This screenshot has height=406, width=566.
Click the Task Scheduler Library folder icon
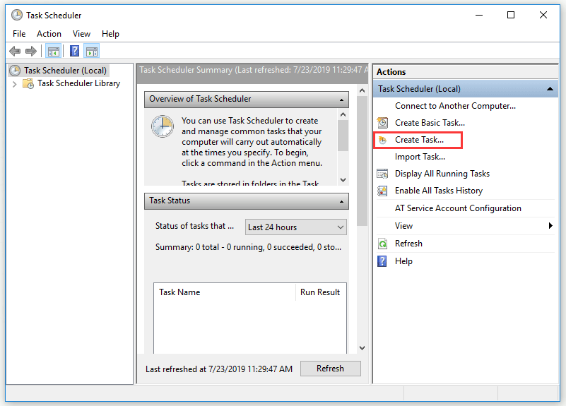click(x=28, y=83)
